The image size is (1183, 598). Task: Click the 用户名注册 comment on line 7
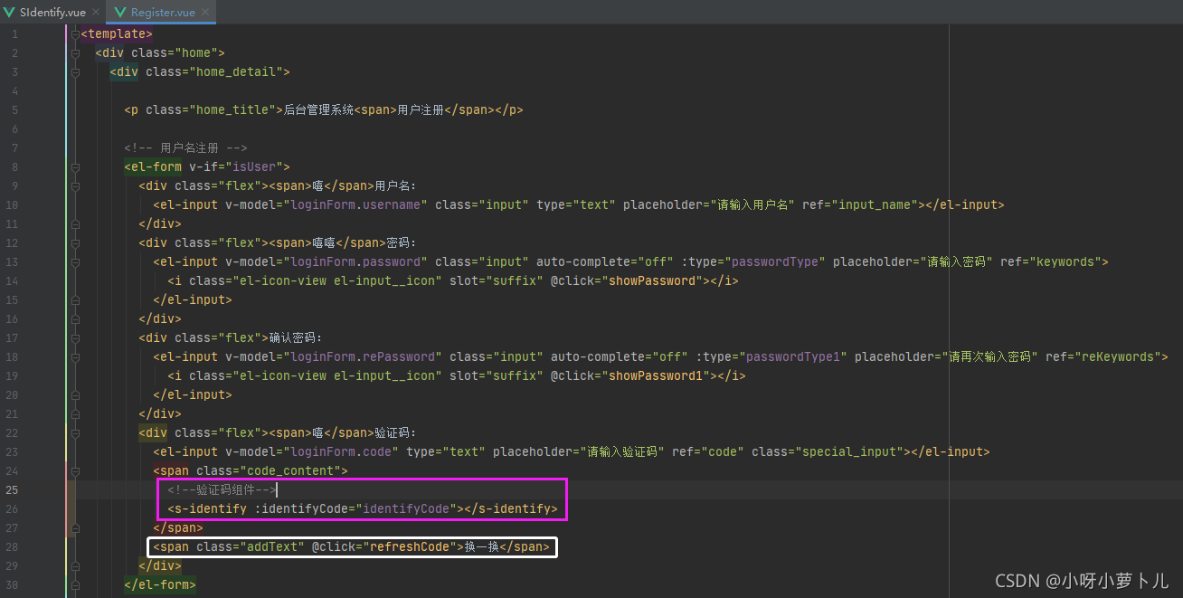click(x=185, y=148)
